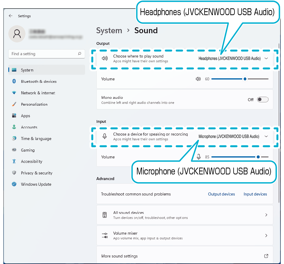Troubleshoot Output devices link
This screenshot has height=264, width=284.
(x=221, y=194)
